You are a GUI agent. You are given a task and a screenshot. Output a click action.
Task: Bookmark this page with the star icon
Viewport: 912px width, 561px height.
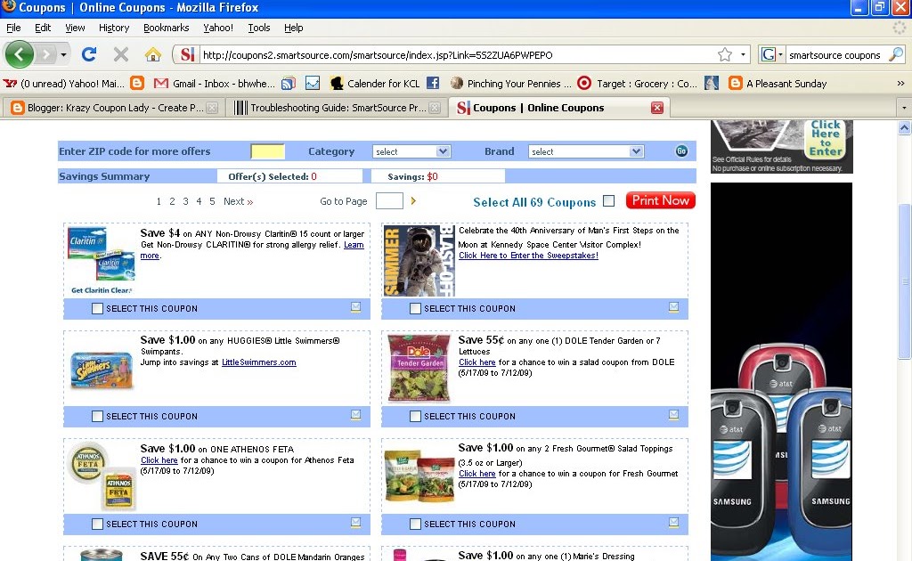[x=725, y=54]
